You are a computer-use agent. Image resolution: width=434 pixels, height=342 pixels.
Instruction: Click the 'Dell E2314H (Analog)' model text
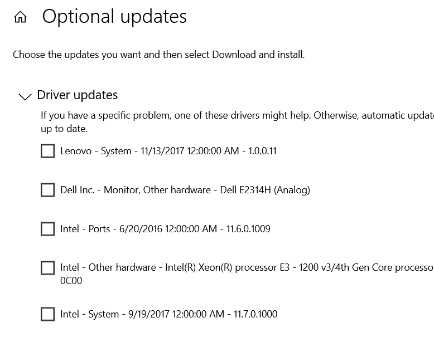coord(265,190)
